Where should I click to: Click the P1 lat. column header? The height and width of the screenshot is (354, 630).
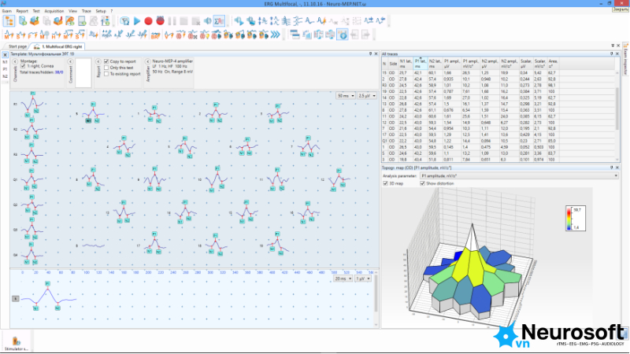click(x=421, y=64)
